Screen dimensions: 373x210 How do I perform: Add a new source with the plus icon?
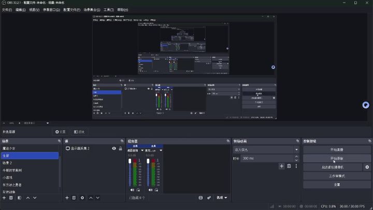[x=67, y=198]
